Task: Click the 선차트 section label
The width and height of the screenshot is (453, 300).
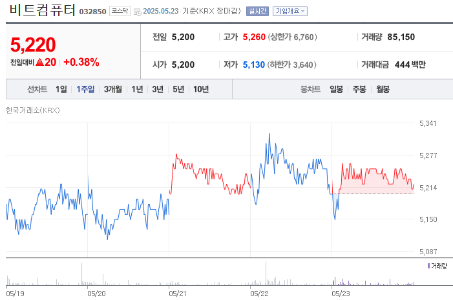Action: point(37,89)
